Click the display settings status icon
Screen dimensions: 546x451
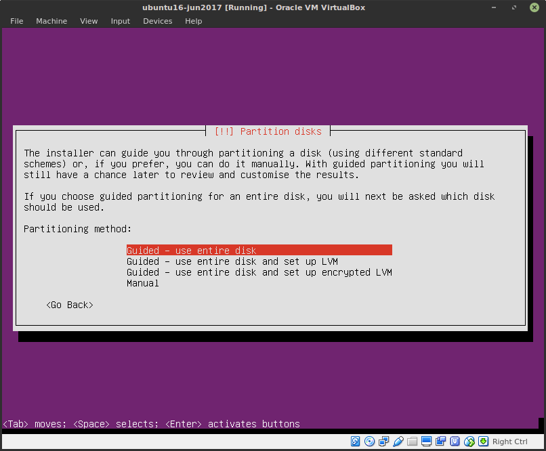(425, 441)
